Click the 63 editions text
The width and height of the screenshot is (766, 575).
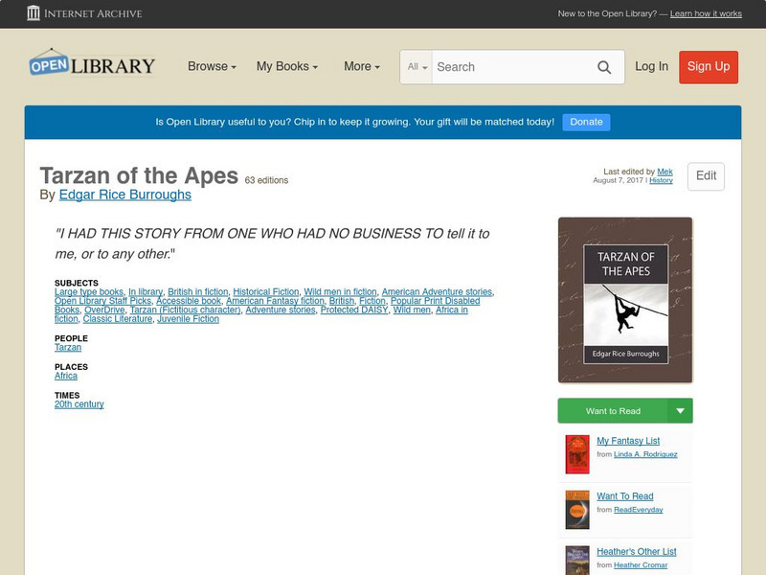266,180
